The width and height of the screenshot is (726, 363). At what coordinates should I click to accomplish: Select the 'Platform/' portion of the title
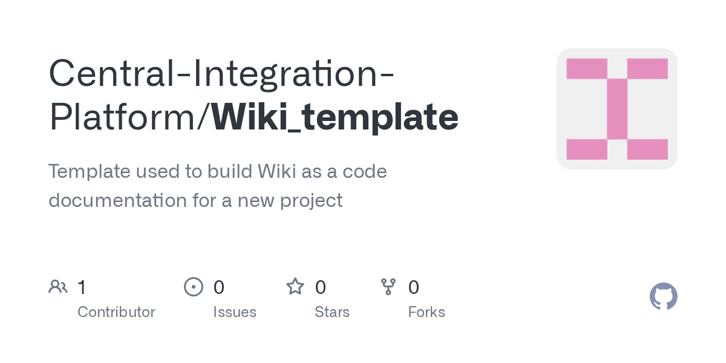click(x=129, y=117)
